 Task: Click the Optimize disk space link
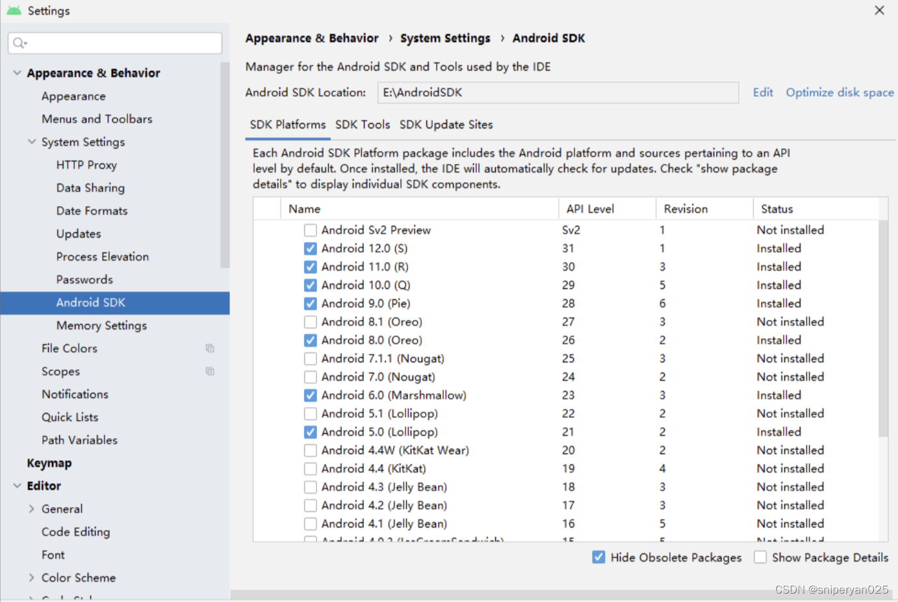click(x=839, y=92)
